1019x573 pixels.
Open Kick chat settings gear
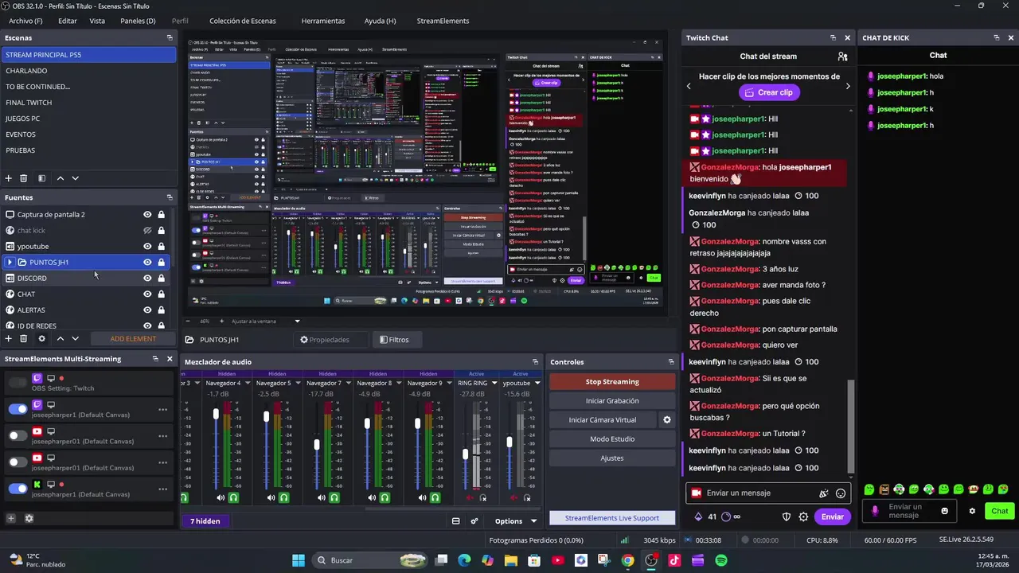972,511
